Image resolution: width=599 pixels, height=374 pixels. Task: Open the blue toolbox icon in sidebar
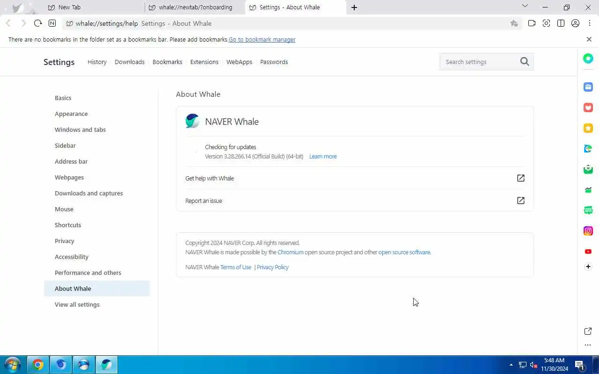588,87
